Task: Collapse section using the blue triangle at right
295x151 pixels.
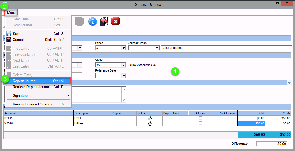Action: [x=289, y=83]
